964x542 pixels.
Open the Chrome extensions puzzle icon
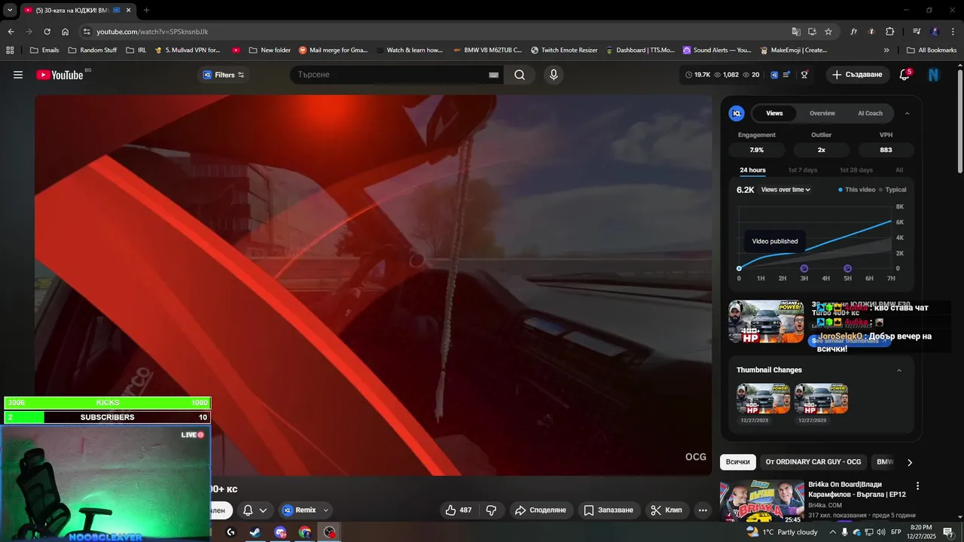889,32
